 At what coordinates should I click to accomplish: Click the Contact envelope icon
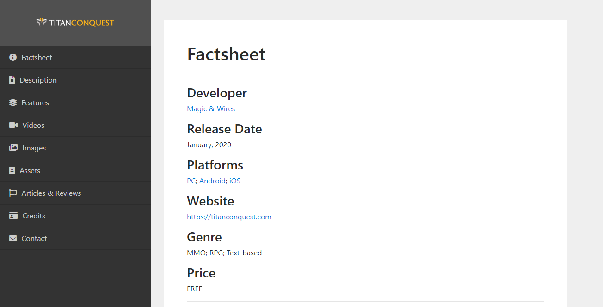point(13,238)
